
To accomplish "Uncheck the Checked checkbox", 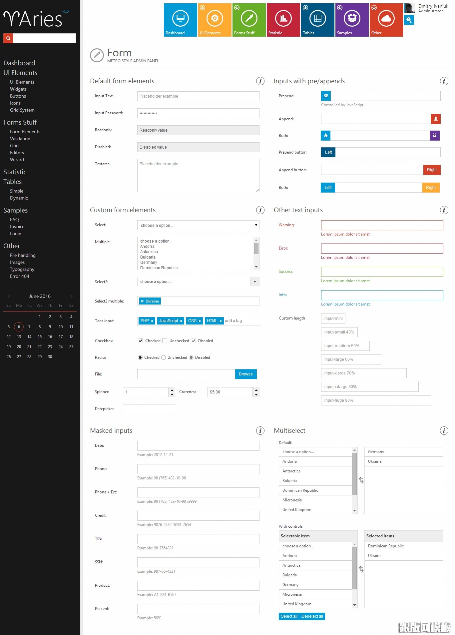I will (141, 341).
